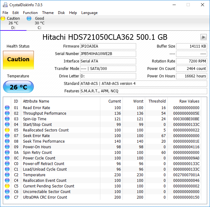The width and height of the screenshot is (210, 207).
Task: Click raw value 00270007001A for Temperature
Action: coord(186,175)
